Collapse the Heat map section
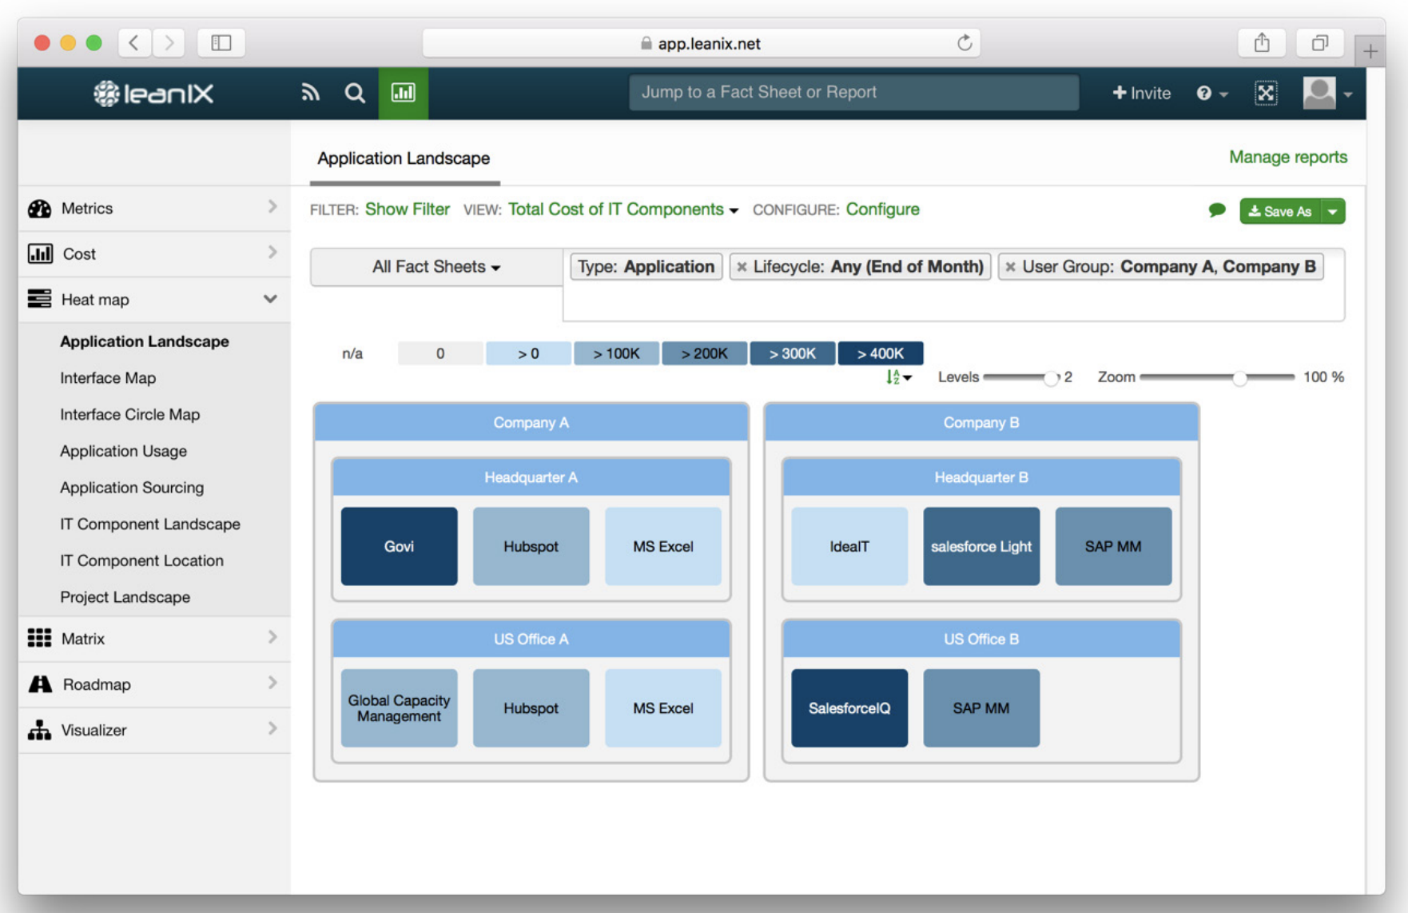 click(270, 299)
